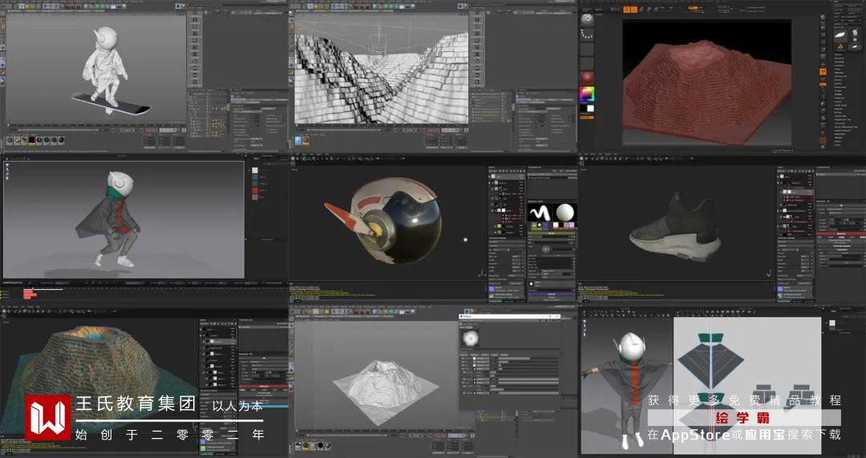
Task: Click the Edit mode button in ZBrush top shelf
Action: pyautogui.click(x=627, y=10)
